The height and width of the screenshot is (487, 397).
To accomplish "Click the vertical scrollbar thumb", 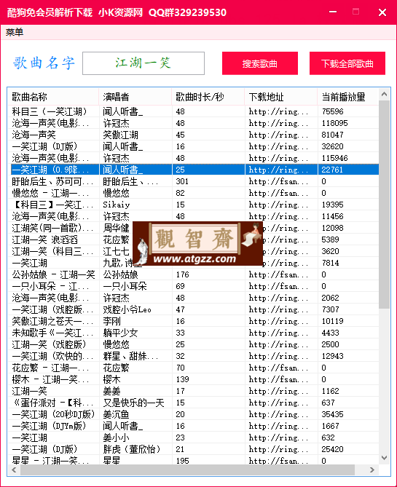I will click(385, 205).
